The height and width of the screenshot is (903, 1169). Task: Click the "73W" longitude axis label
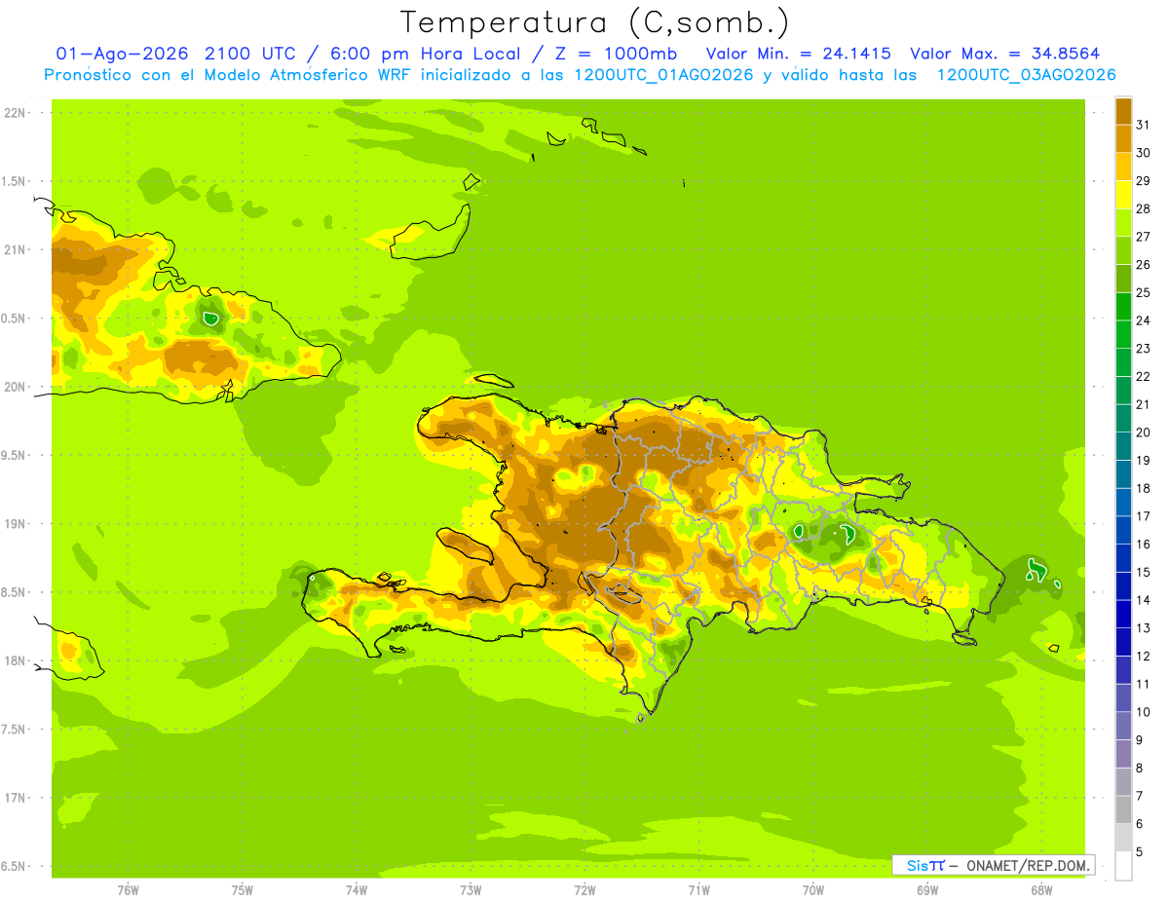click(471, 890)
